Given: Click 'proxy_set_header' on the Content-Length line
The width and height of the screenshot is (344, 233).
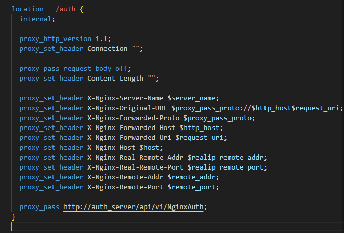Looking at the screenshot, I should (x=51, y=79).
